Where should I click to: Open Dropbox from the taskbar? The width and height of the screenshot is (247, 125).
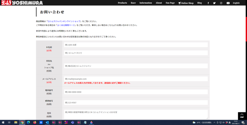click(41, 123)
